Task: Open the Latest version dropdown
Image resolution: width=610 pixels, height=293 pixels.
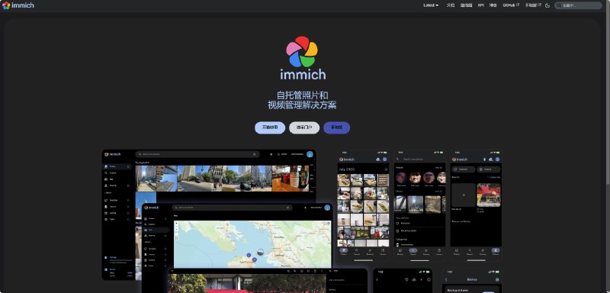Action: (x=431, y=5)
